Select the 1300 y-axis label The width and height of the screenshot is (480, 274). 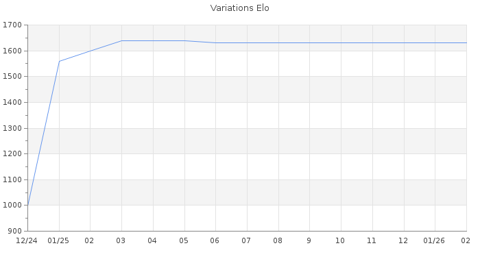[x=13, y=128]
